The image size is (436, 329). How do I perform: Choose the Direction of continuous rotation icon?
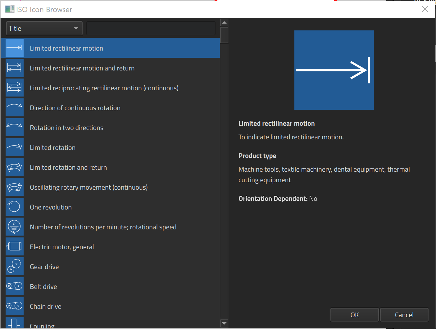pos(15,108)
